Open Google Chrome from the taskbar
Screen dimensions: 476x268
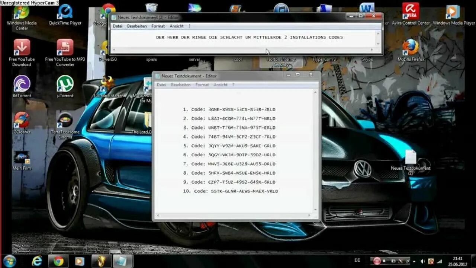58,261
